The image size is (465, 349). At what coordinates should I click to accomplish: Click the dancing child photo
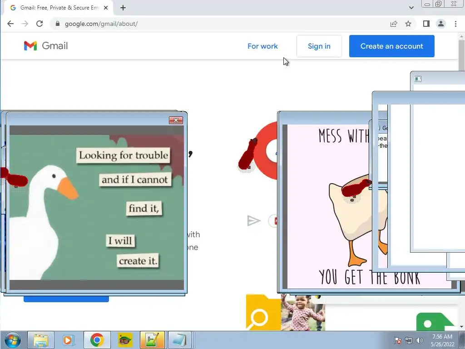tap(303, 312)
